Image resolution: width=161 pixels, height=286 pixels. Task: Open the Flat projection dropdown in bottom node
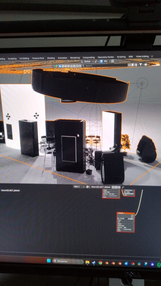tap(126, 222)
